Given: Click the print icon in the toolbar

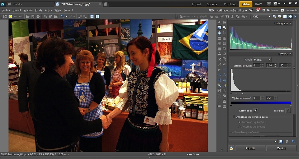Looking at the screenshot, I should [38, 16].
